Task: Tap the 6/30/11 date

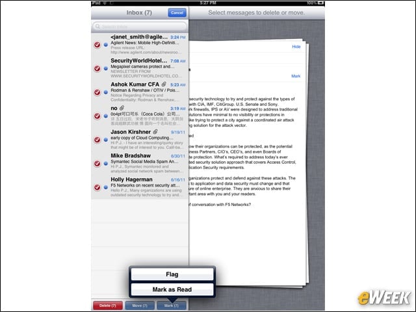Action: point(178,156)
